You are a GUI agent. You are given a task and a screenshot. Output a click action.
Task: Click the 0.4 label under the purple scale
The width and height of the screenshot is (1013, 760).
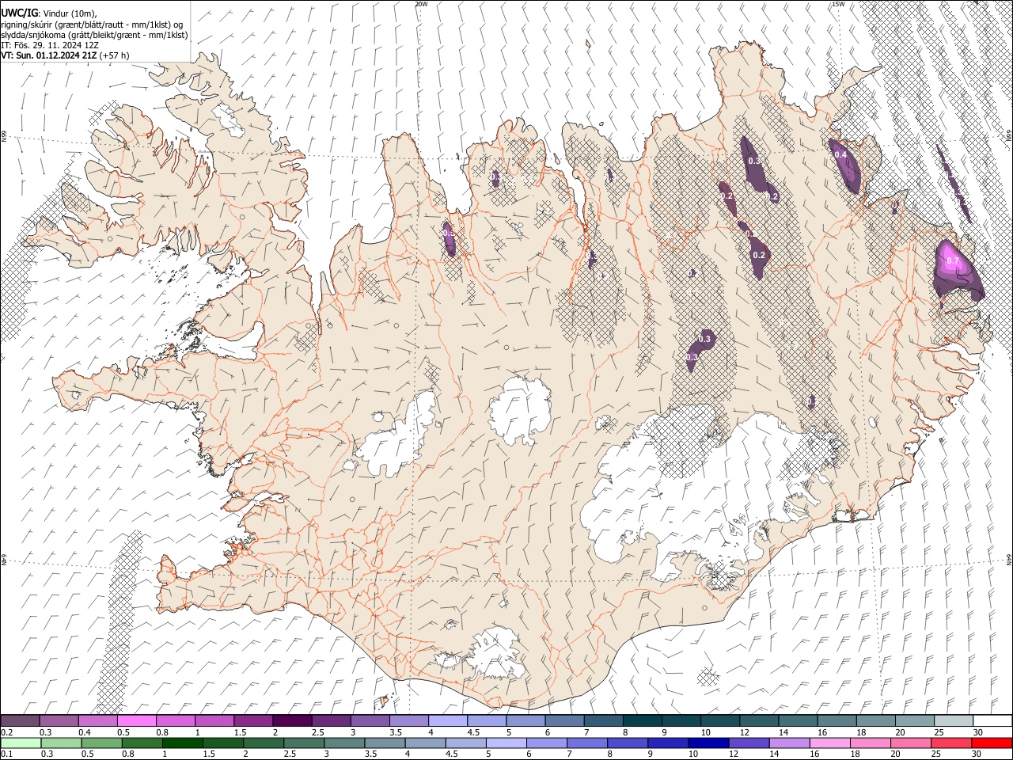click(x=85, y=732)
